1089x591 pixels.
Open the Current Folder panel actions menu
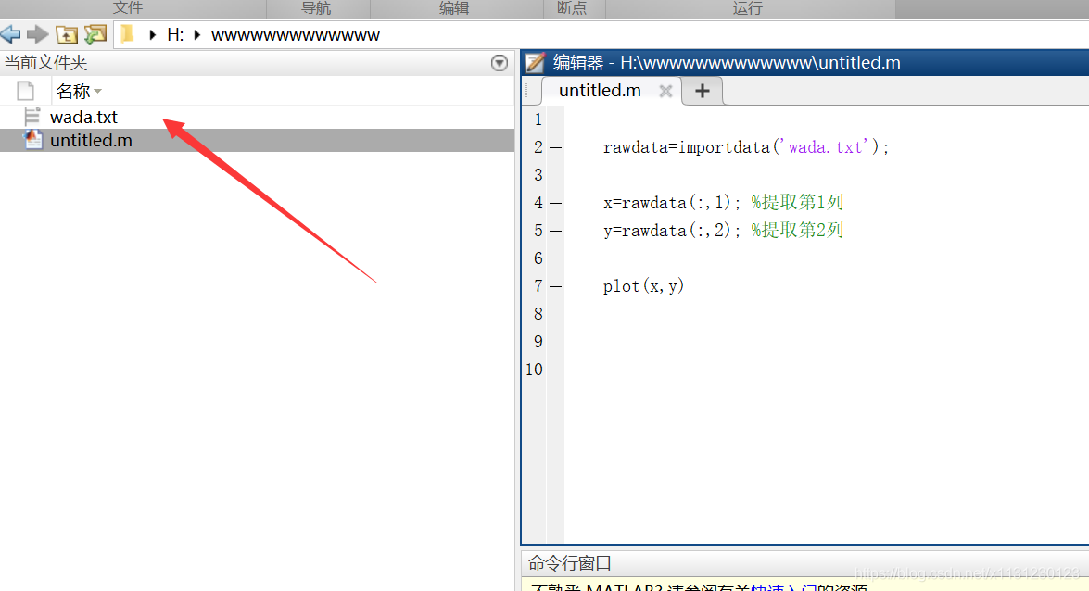[x=499, y=62]
